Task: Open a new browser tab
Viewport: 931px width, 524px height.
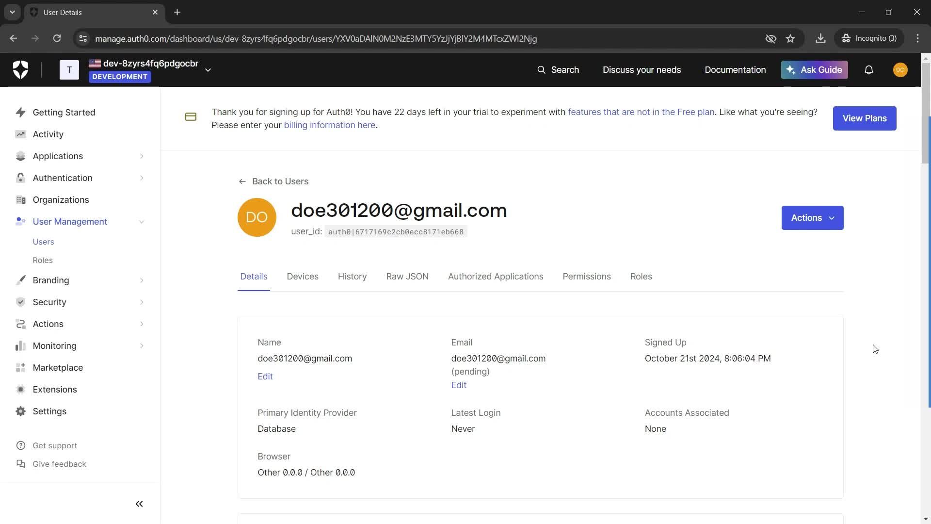Action: [x=177, y=12]
